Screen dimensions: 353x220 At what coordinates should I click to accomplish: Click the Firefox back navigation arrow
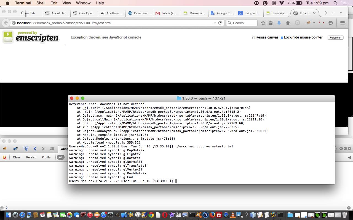(6, 23)
